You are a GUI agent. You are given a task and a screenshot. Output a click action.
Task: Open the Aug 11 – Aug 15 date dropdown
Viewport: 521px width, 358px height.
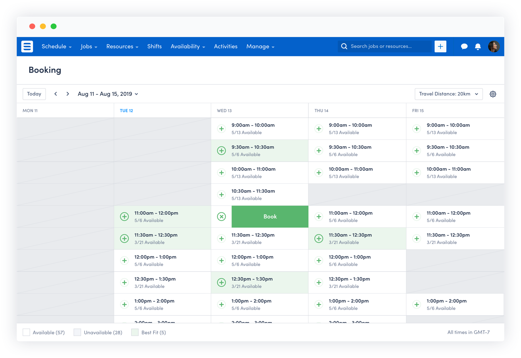coord(108,94)
